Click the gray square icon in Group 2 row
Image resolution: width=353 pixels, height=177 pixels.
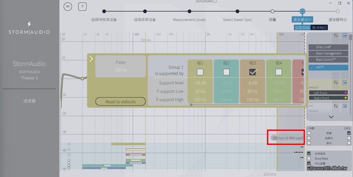click(336, 106)
